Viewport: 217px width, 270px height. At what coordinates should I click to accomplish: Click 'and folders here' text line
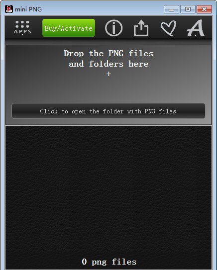click(x=108, y=64)
